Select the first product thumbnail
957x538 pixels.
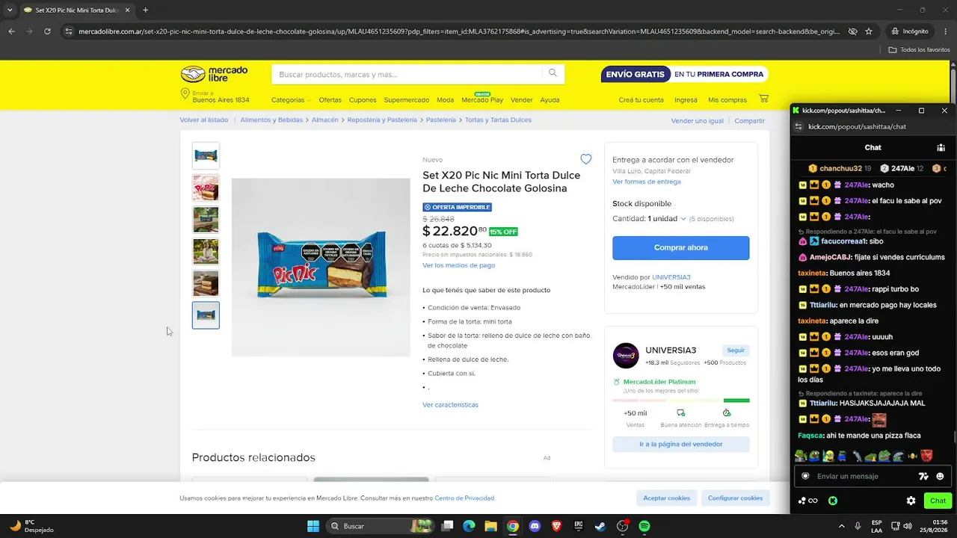206,156
